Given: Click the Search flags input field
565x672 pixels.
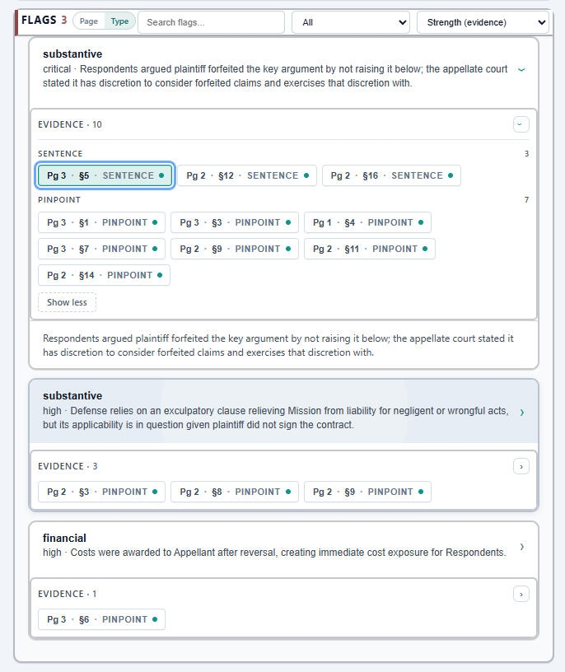Looking at the screenshot, I should pos(211,22).
